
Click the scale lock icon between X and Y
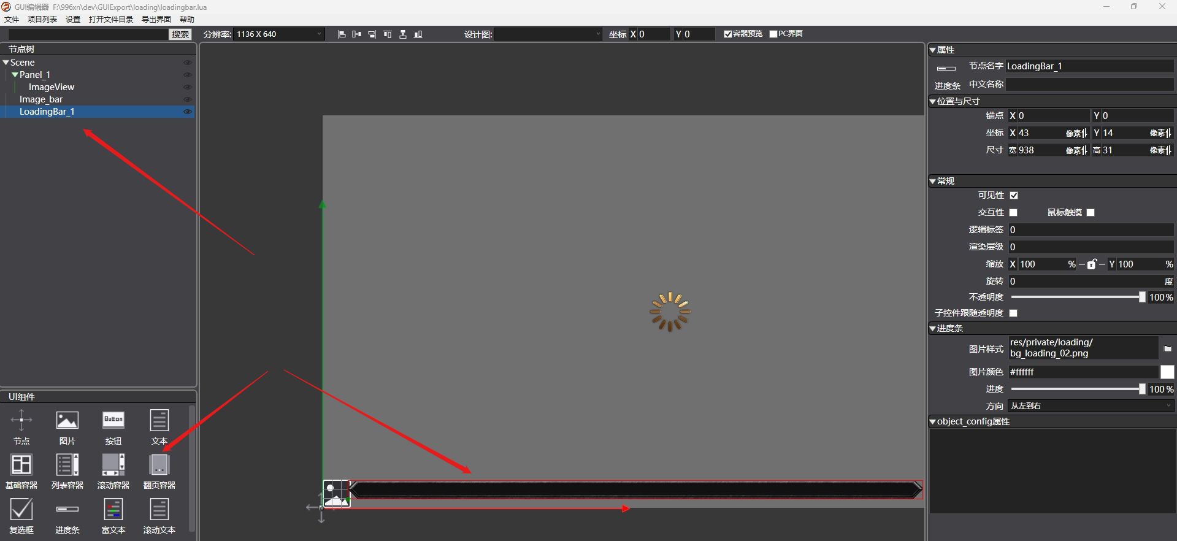1092,264
